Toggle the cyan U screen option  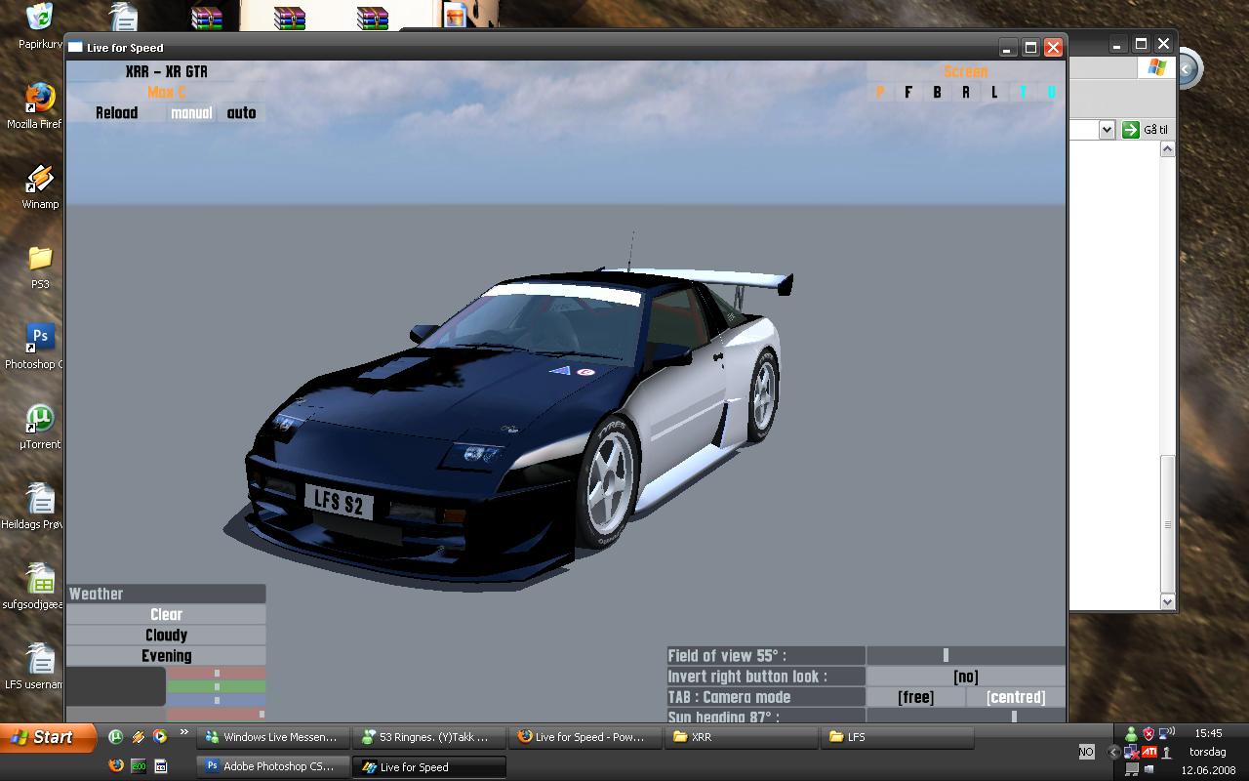point(1051,93)
